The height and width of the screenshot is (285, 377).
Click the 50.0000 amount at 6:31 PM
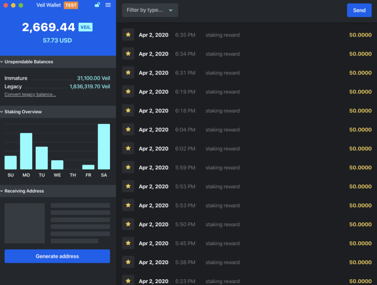click(360, 73)
